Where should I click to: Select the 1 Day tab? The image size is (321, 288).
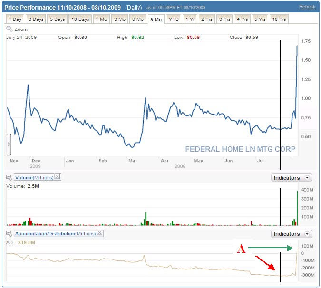15,19
